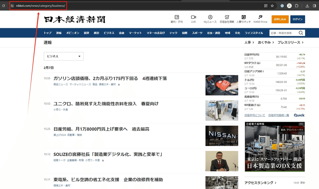This screenshot has width=319, height=189.
Task: Select 経済 in navigation bar
Action: (x=87, y=33)
